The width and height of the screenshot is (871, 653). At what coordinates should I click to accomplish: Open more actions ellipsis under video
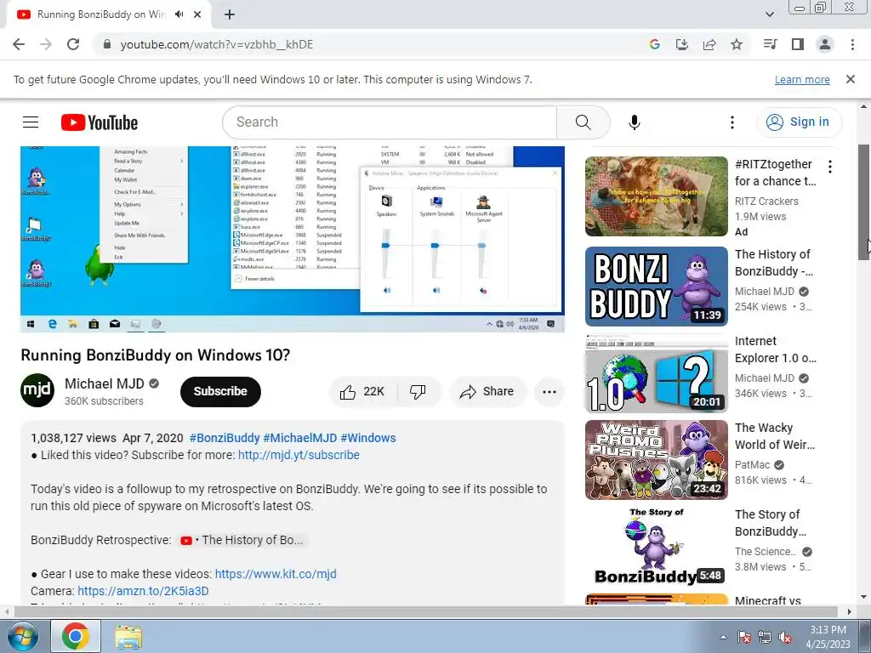pos(549,391)
